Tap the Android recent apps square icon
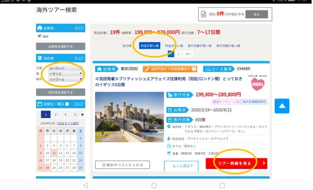Viewport: 313px width, 190px height. [x=222, y=185]
